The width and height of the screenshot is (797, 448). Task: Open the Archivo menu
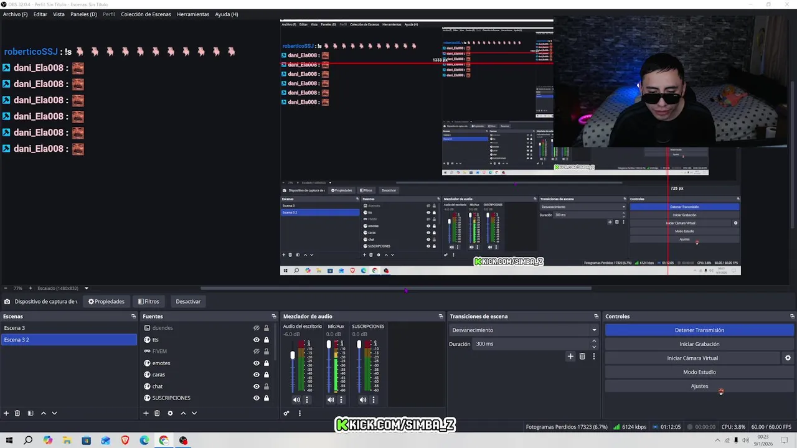tap(16, 14)
